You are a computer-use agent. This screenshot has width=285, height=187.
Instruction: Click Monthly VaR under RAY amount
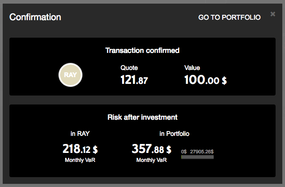(79, 160)
